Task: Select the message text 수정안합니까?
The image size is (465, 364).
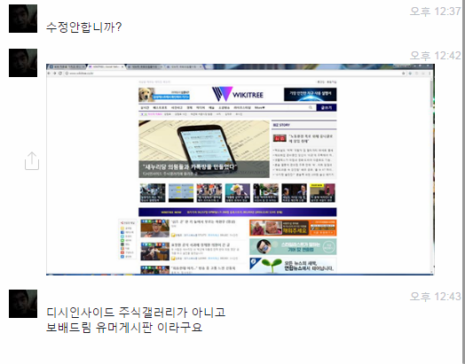Action: pos(84,27)
